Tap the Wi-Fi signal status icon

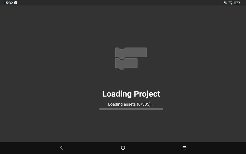click(x=230, y=3)
